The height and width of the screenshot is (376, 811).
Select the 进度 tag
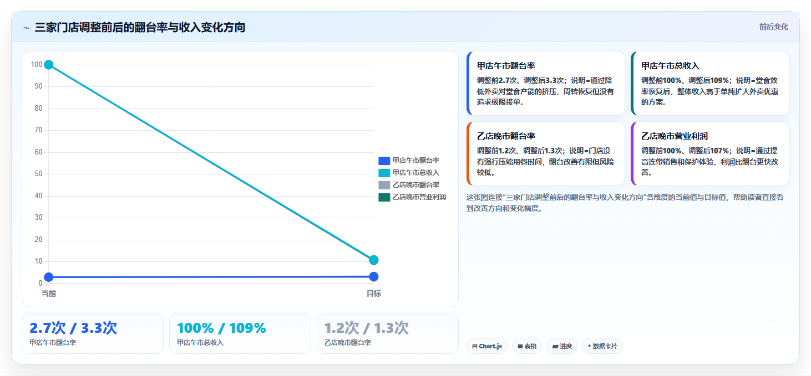[x=562, y=346]
